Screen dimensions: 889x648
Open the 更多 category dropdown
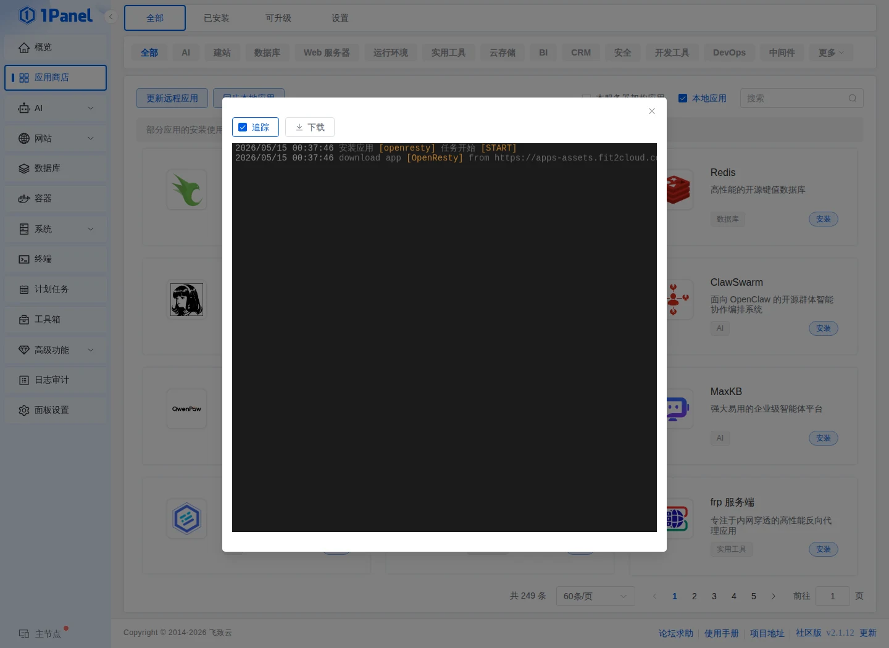point(831,52)
